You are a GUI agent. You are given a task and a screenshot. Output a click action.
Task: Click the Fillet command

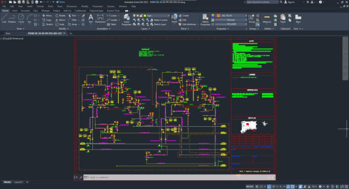click(72, 20)
